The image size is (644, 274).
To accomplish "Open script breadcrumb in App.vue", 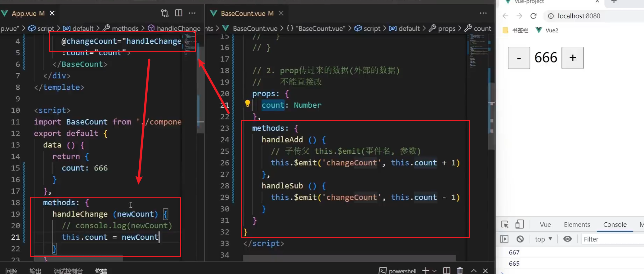I will (x=41, y=28).
